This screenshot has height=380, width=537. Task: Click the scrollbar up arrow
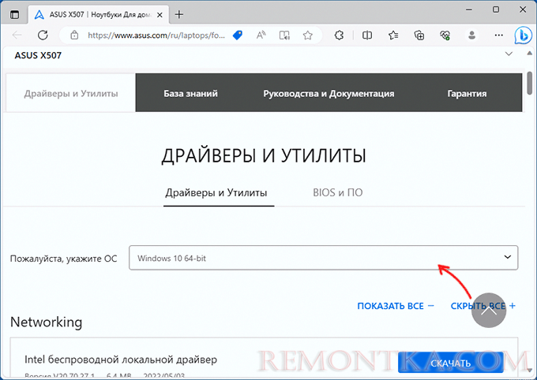coord(529,54)
